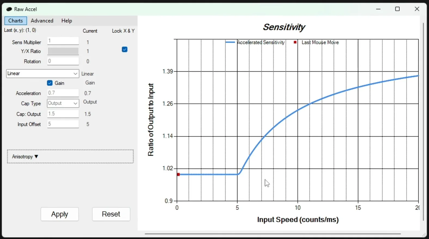Click the 1.26 y-axis value

[x=168, y=104]
